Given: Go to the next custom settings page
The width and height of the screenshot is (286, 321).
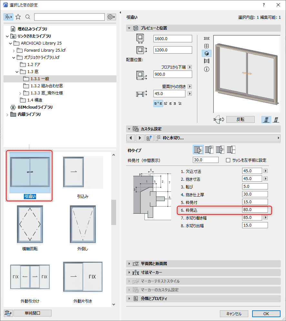Looking at the screenshot, I should pos(140,138).
